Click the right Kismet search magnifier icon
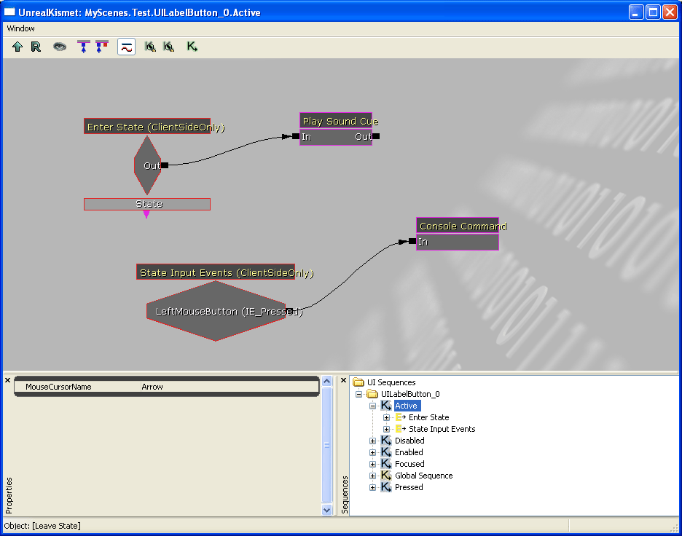 tap(170, 47)
